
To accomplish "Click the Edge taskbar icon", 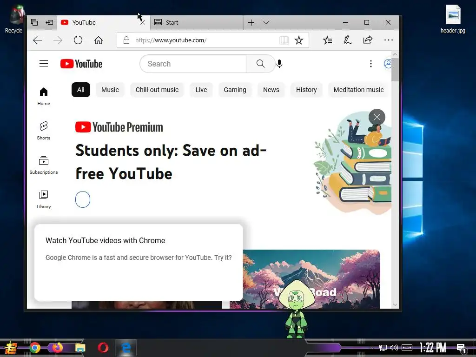I will point(126,348).
